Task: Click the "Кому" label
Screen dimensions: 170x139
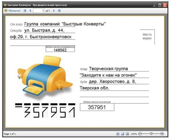Action: (84, 69)
